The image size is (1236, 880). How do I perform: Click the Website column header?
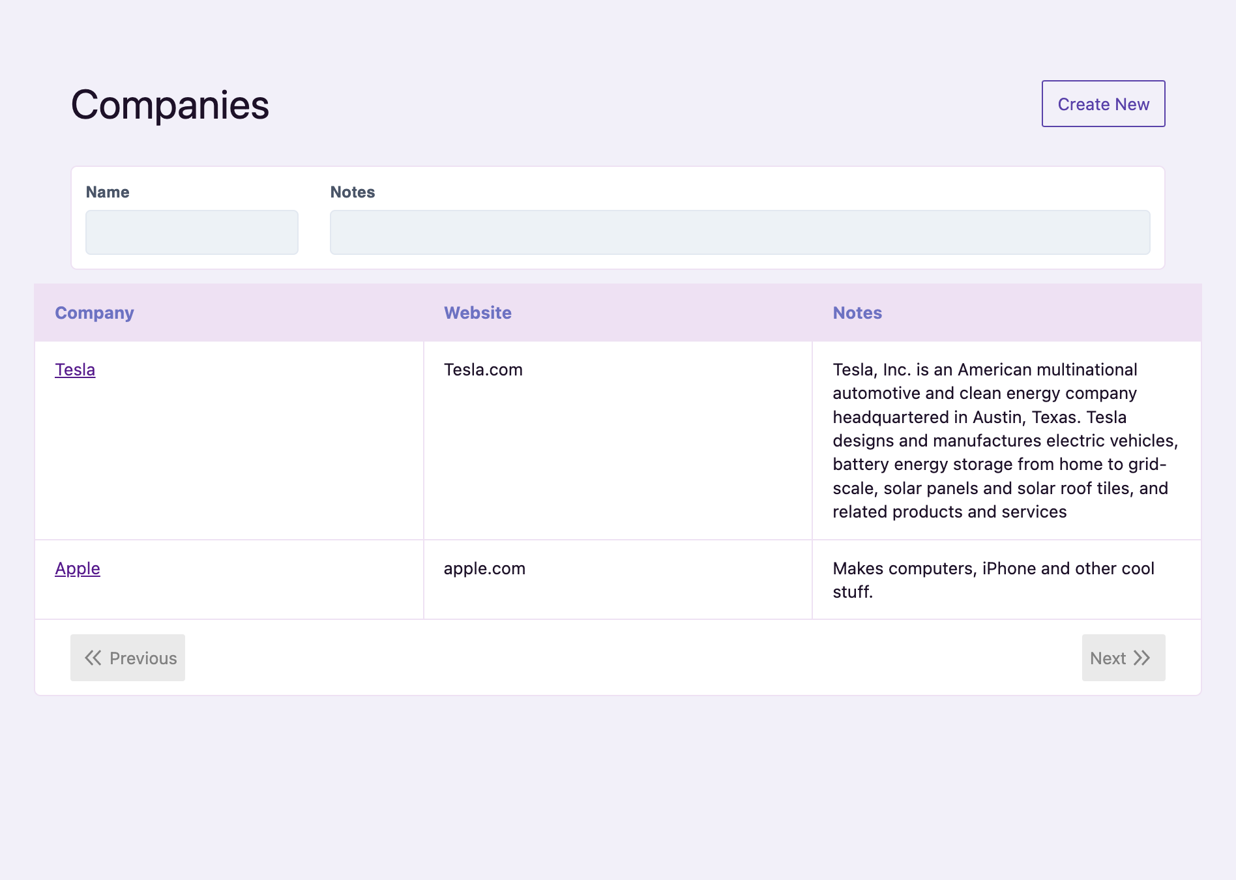pyautogui.click(x=477, y=313)
